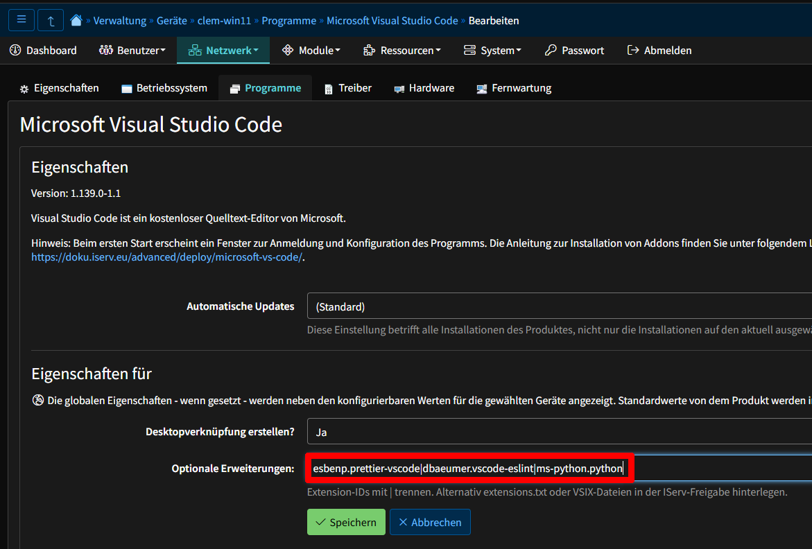Expand the Benutzer dropdown menu
The height and width of the screenshot is (549, 812).
click(132, 50)
